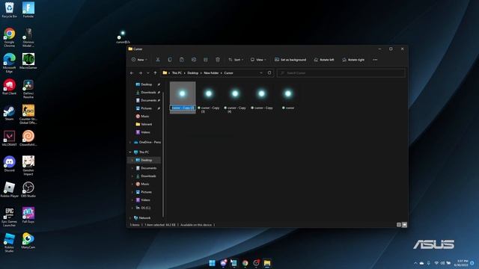Click Rotate right button

click(353, 60)
